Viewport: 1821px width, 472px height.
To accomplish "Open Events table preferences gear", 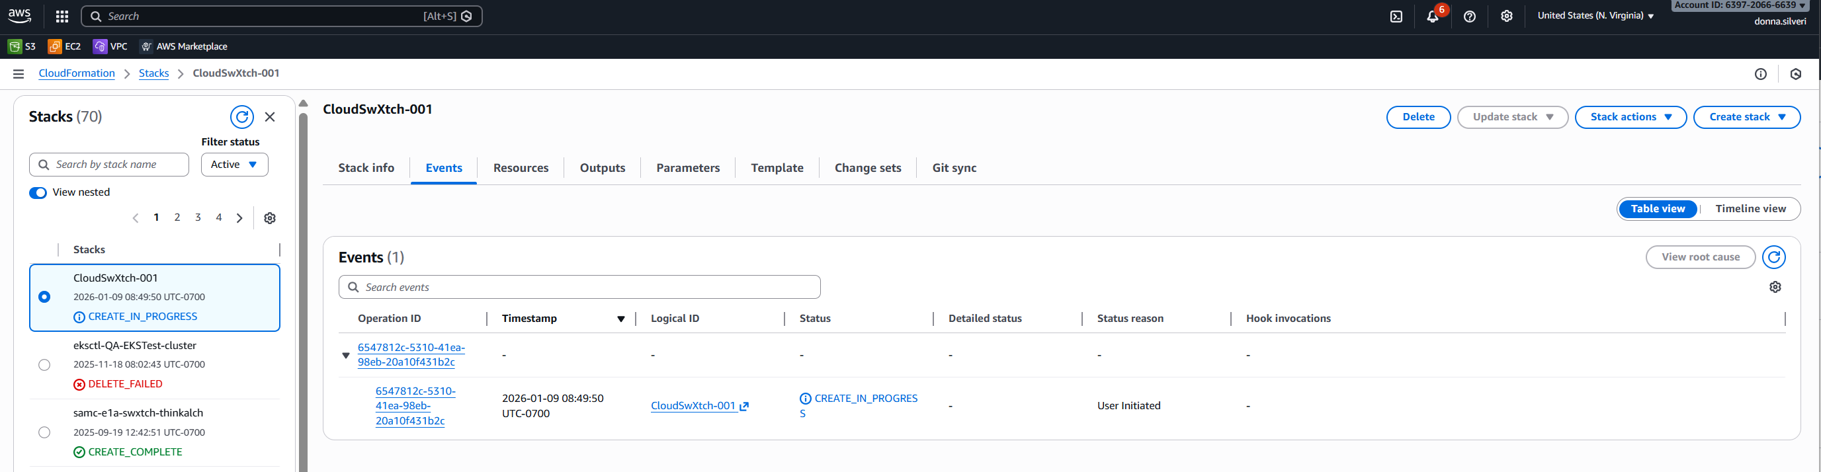I will [1774, 287].
